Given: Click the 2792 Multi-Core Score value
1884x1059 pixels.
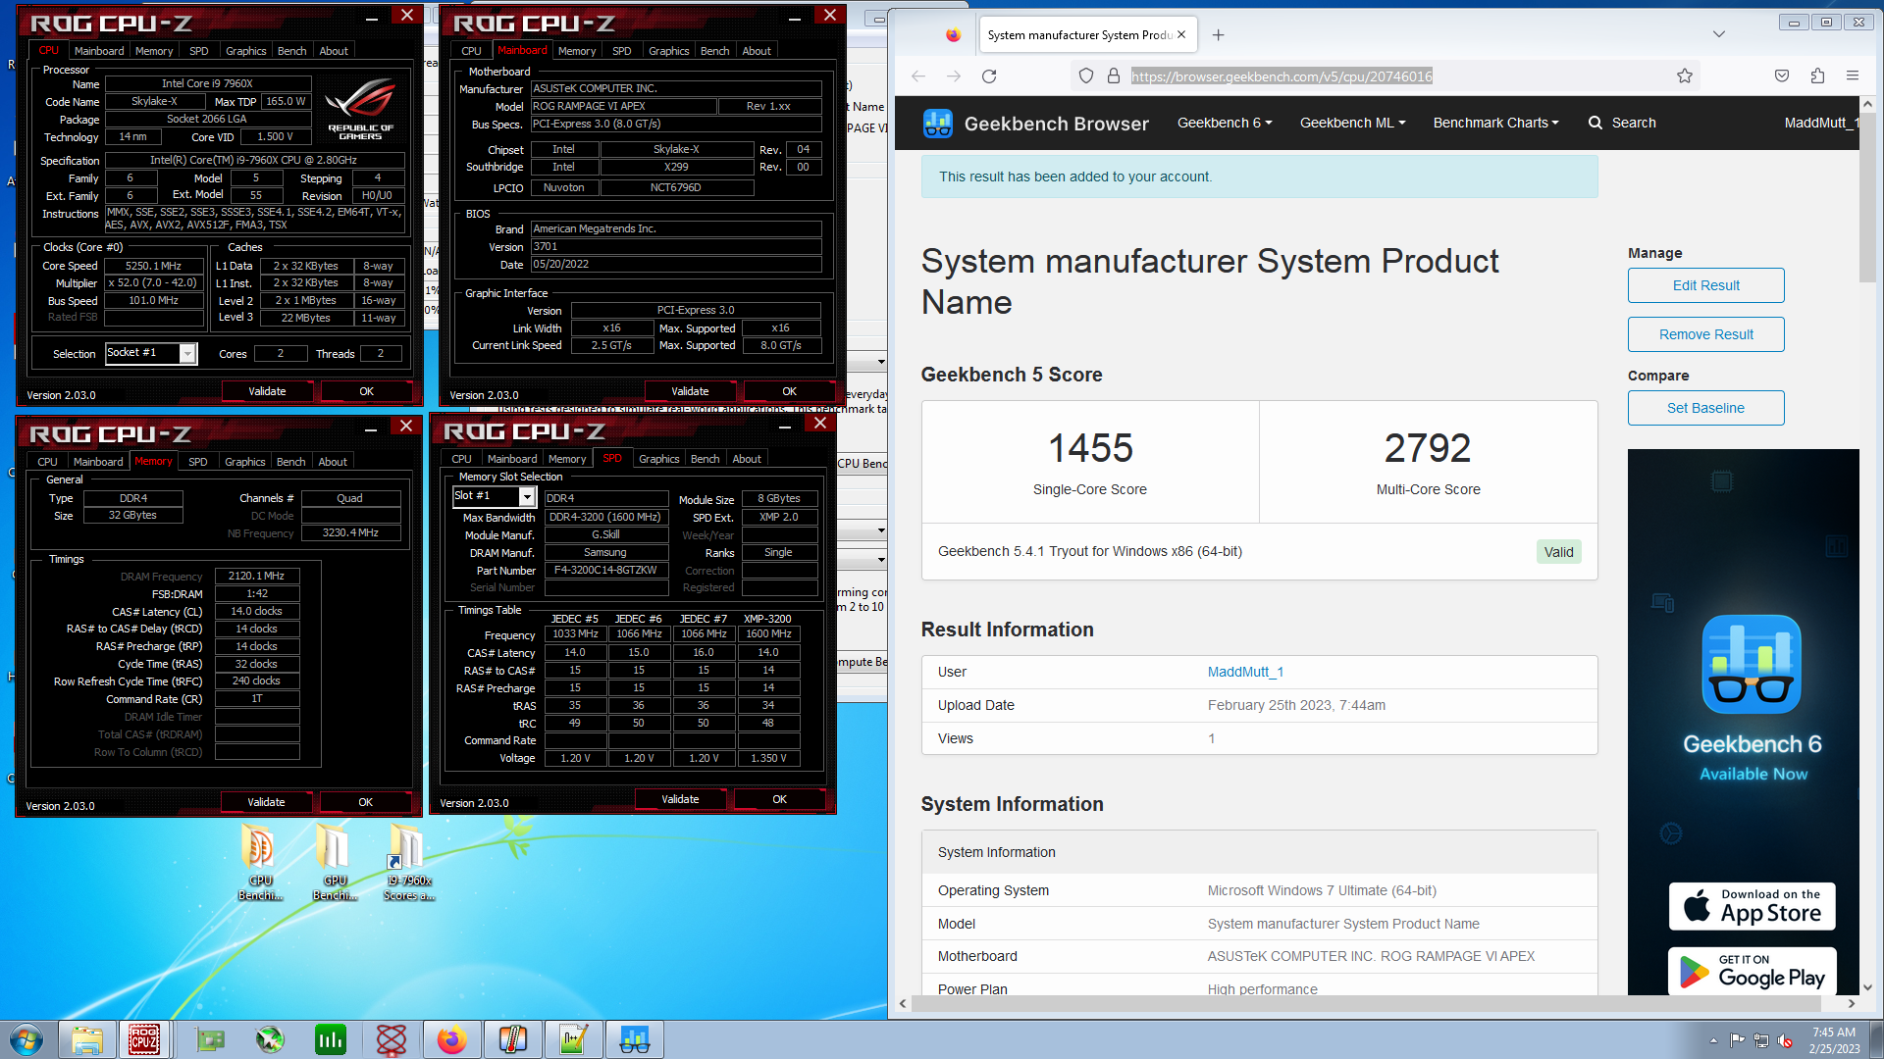Looking at the screenshot, I should 1428,448.
